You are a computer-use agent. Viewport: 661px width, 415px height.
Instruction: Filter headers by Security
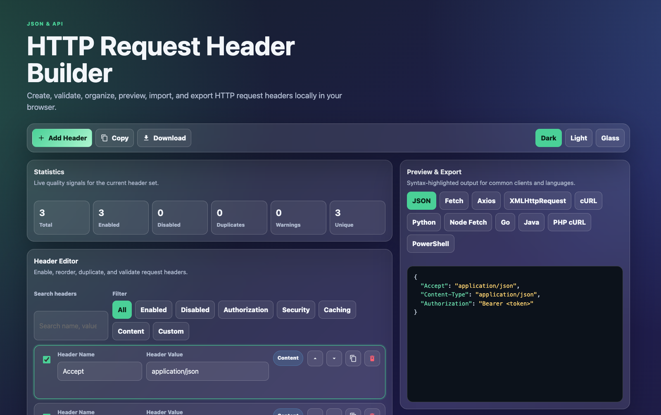(296, 310)
